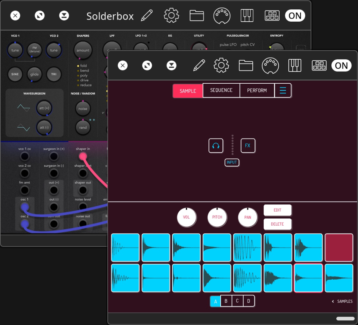Screen dimensions: 358x325
Task: Open the PERFORM tab
Action: click(x=257, y=90)
